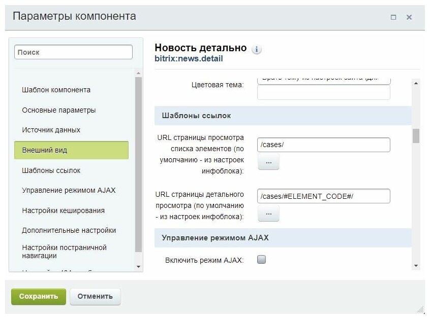The image size is (430, 319).
Task: Open the ellipsis picker for list URL
Action: [x=268, y=162]
